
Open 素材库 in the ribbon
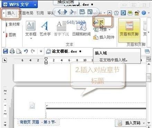point(13,24)
